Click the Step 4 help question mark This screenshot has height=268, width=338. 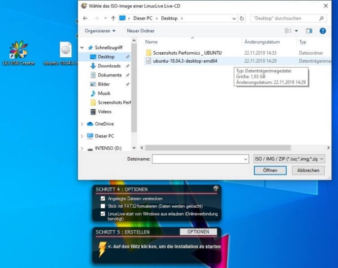[216, 189]
